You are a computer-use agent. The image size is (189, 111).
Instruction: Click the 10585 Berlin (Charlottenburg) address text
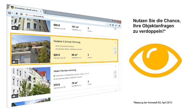(72, 75)
